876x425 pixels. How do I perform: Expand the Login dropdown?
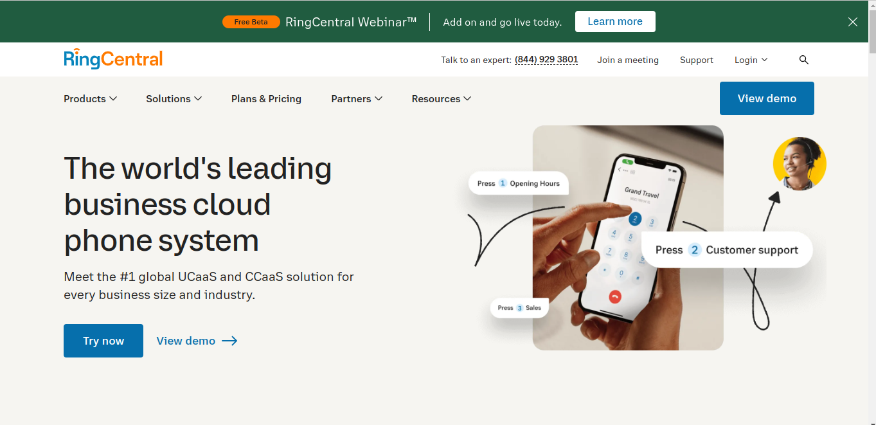pos(751,60)
